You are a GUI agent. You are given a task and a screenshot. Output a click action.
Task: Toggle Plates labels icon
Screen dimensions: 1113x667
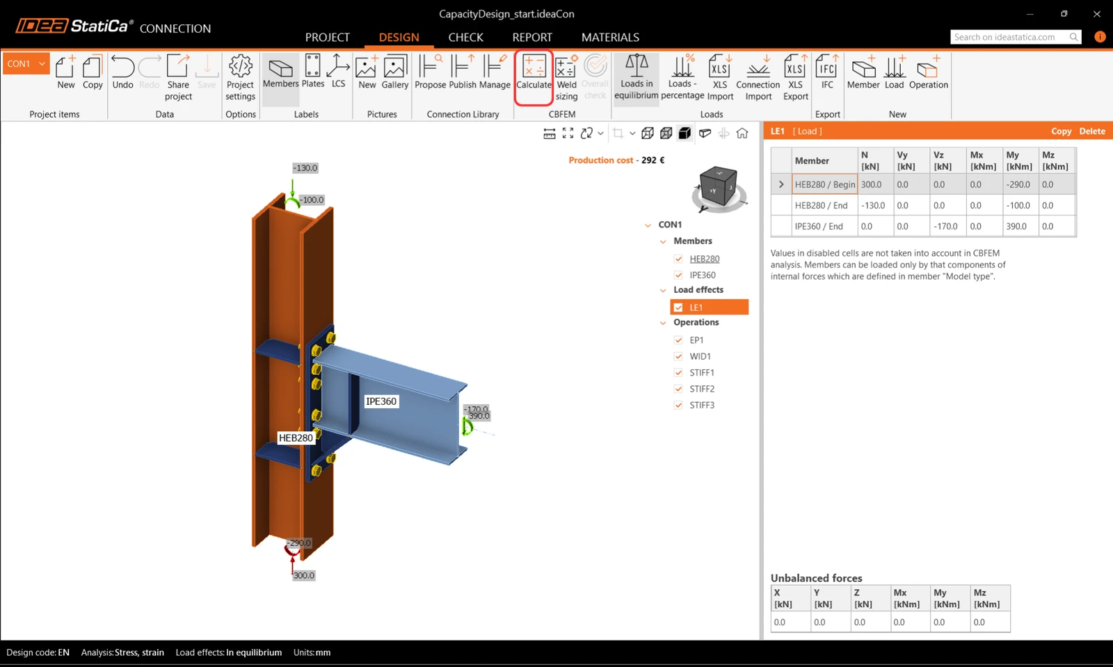pyautogui.click(x=313, y=72)
